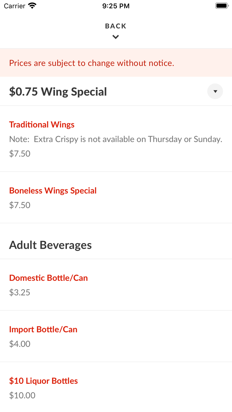Open the round dropdown arrow beside Wing Special
The height and width of the screenshot is (412, 232).
[x=215, y=91]
